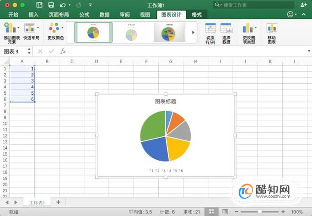The height and width of the screenshot is (216, 312).
Task: Expand the formula bar arrow
Action: pos(309,51)
